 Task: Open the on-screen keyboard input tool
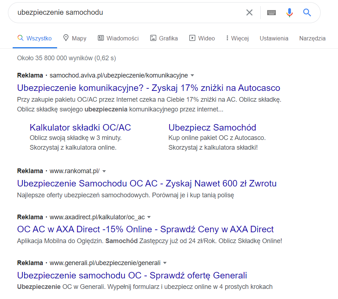point(271,13)
